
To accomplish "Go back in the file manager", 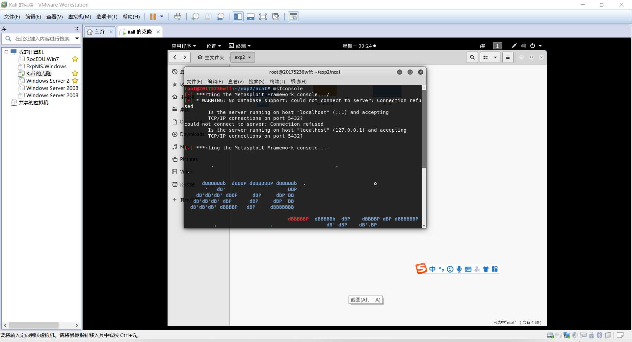I will coord(175,57).
